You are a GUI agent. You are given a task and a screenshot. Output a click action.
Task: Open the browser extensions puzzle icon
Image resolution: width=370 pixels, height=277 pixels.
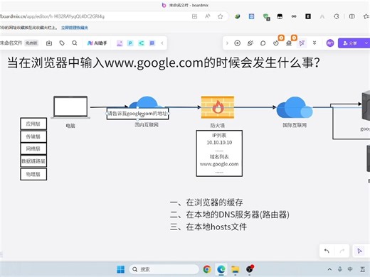coord(337,16)
